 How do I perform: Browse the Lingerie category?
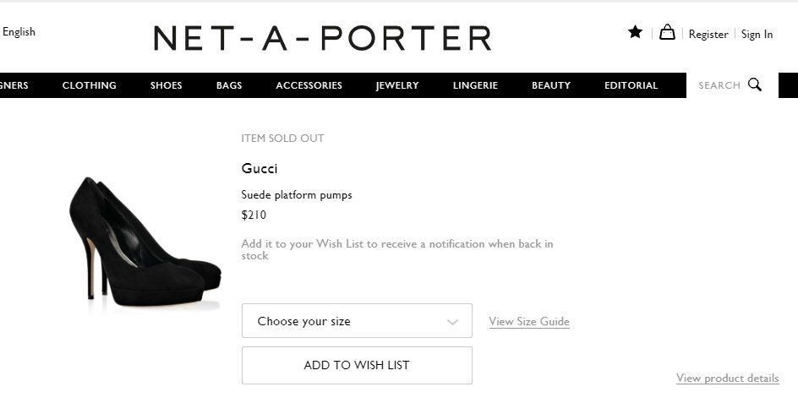[475, 85]
